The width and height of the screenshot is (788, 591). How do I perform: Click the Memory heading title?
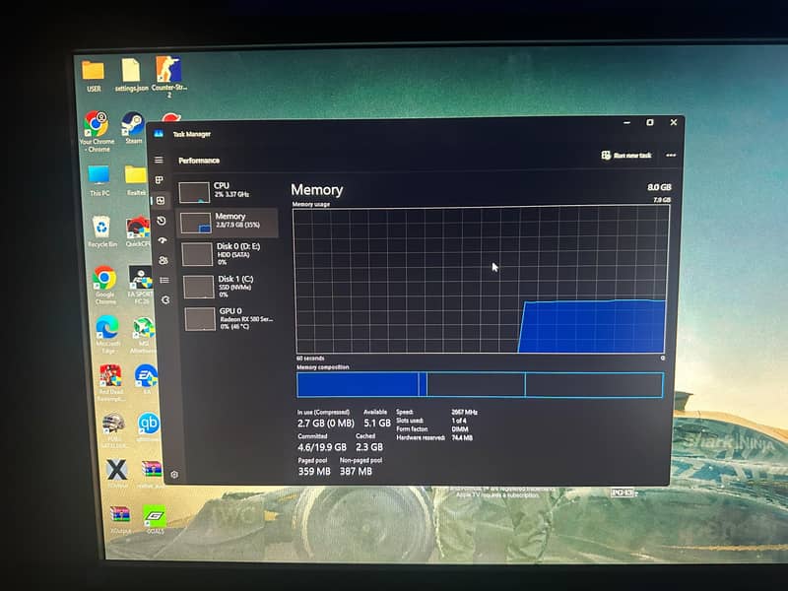tap(316, 189)
